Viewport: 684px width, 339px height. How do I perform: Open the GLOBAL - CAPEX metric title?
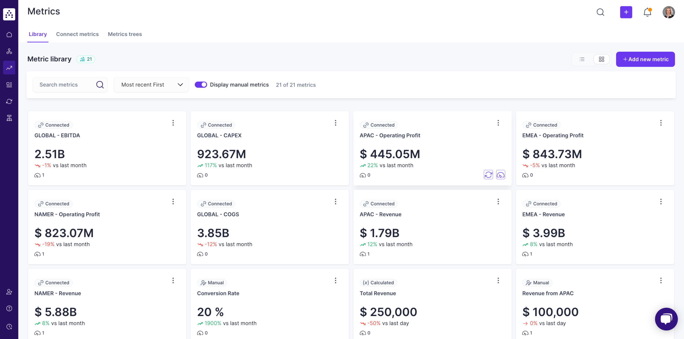[219, 135]
